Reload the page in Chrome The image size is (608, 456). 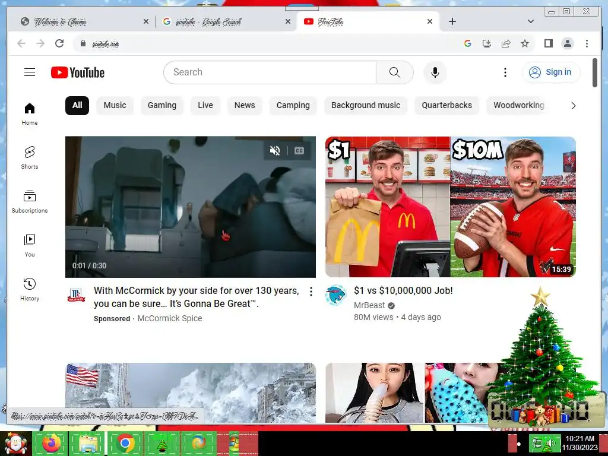click(x=59, y=43)
